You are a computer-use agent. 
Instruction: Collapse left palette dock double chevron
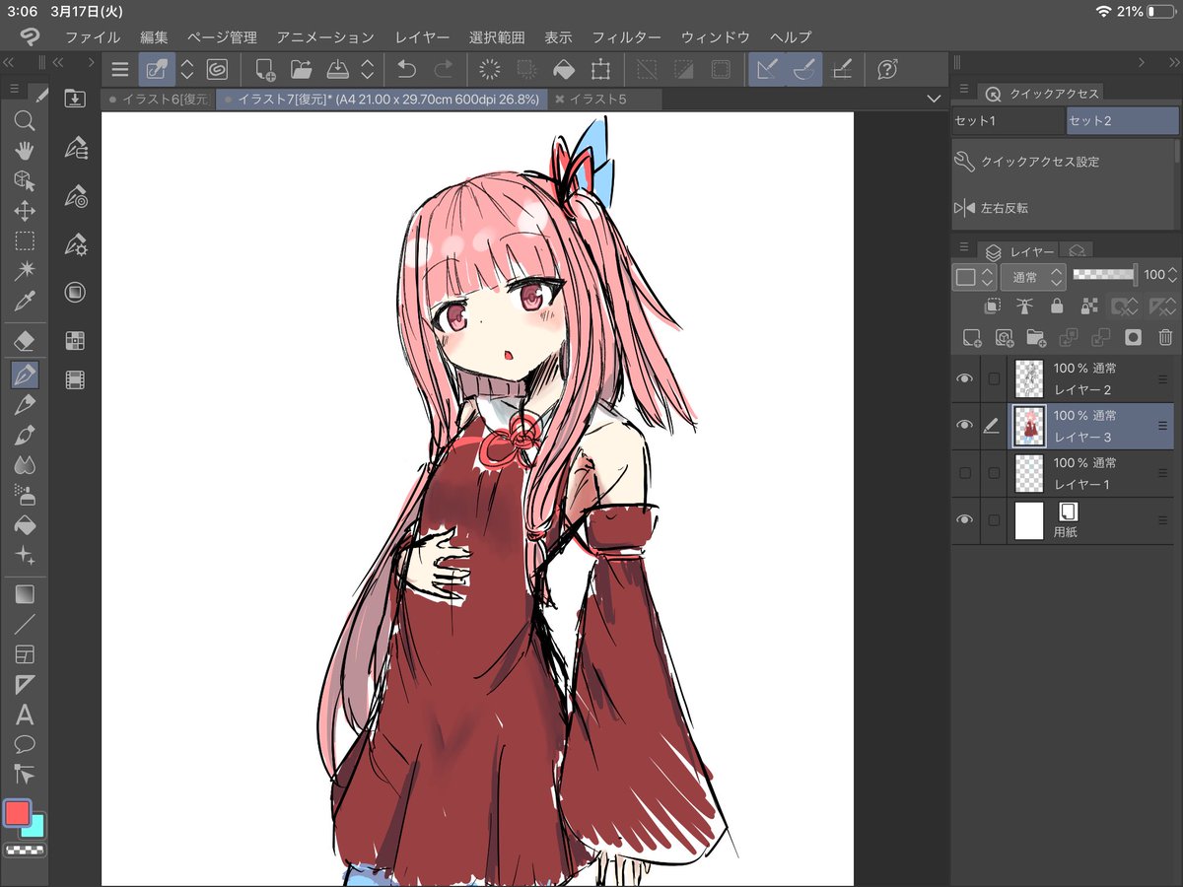tap(9, 62)
